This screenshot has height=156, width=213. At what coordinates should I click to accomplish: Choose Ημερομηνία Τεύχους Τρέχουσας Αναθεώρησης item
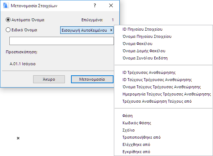[x=163, y=94]
